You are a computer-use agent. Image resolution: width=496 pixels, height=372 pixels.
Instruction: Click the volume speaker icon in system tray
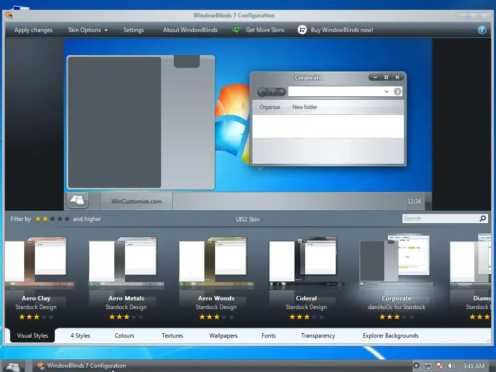click(451, 366)
